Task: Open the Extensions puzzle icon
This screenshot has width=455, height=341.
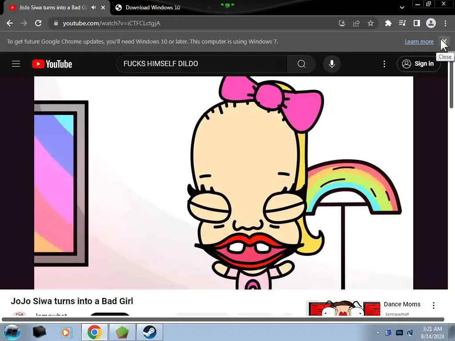Action: tap(388, 23)
